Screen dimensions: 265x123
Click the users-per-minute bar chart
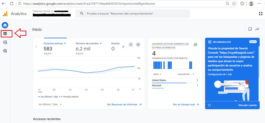point(175,65)
